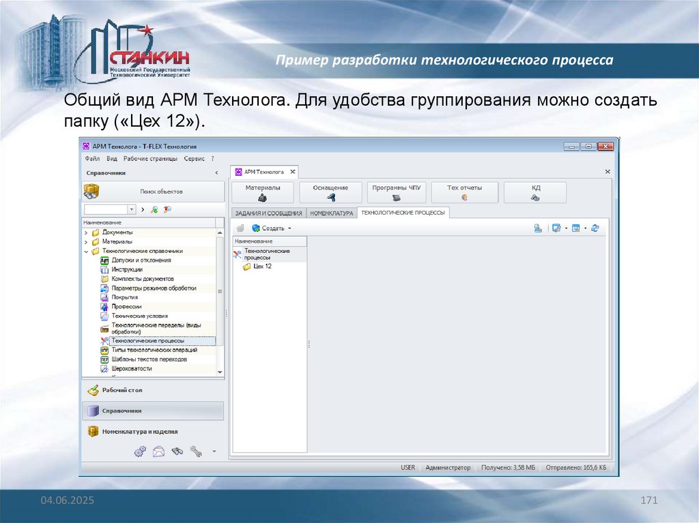Click the red-arrow search icon
Screen dimensions: 699x523
(x=168, y=209)
